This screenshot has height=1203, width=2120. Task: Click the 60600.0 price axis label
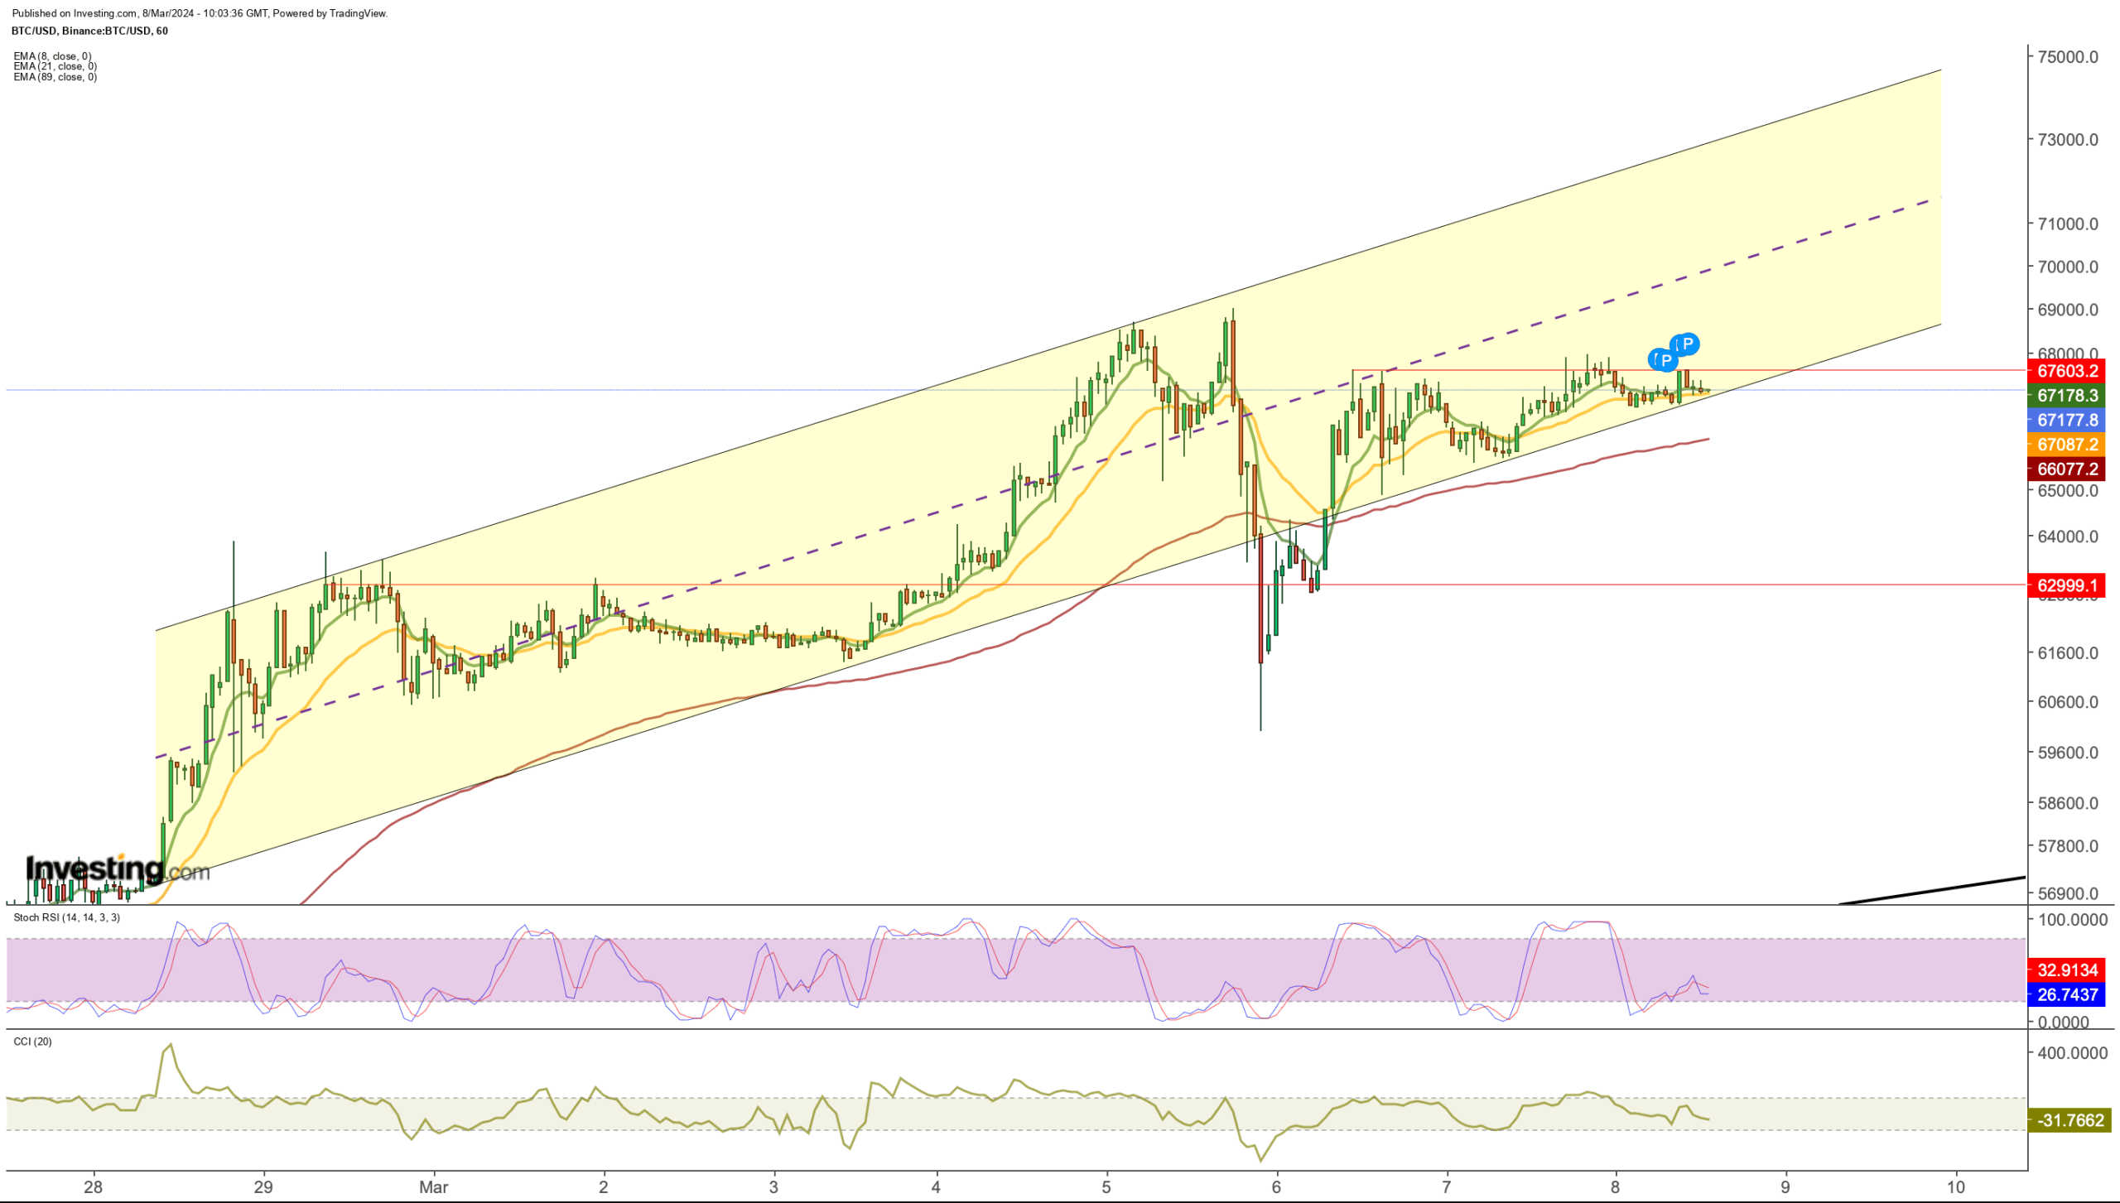point(2068,702)
